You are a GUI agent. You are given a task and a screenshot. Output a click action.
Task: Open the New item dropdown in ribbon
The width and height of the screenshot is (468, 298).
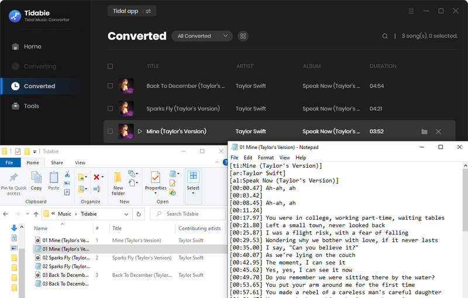click(133, 174)
